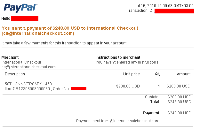The width and height of the screenshot is (200, 129).
Task: Click the Unit price column header
Action: click(132, 74)
